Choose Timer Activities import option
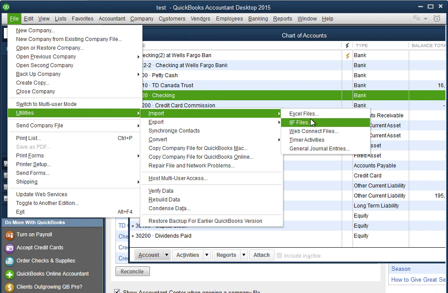448x293 pixels. point(326,140)
